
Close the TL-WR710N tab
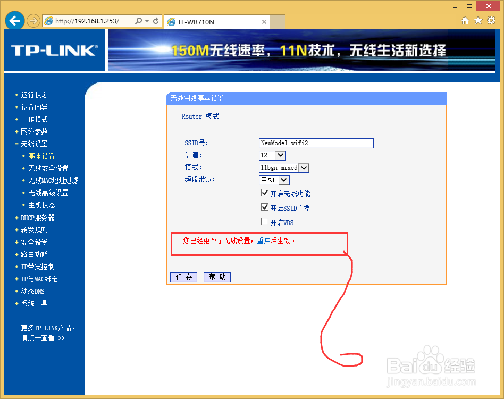(x=264, y=22)
